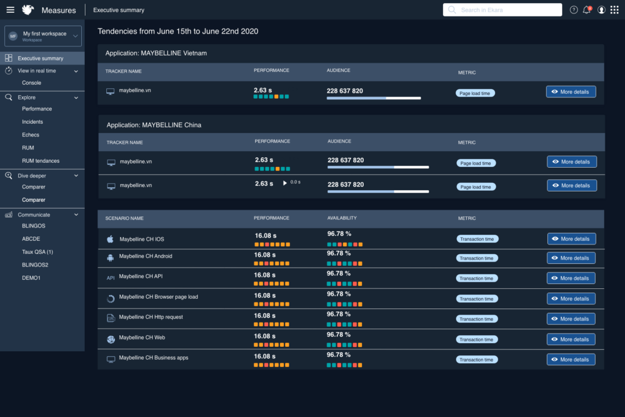Viewport: 625px width, 417px height.
Task: Click the MF workspace avatar
Action: pyautogui.click(x=13, y=36)
